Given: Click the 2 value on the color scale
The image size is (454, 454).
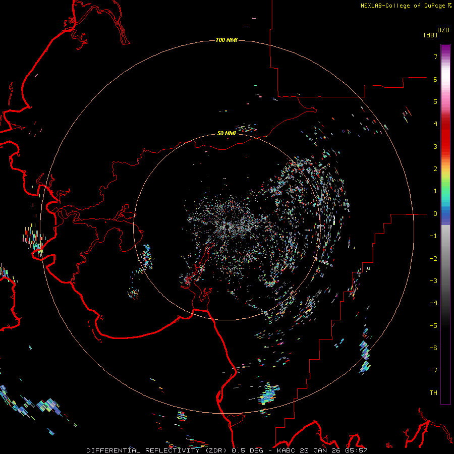Looking at the screenshot, I should tap(435, 169).
